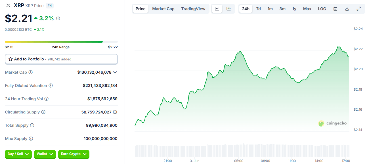Click the 24h Range progress bar
The width and height of the screenshot is (369, 164).
pos(61,42)
